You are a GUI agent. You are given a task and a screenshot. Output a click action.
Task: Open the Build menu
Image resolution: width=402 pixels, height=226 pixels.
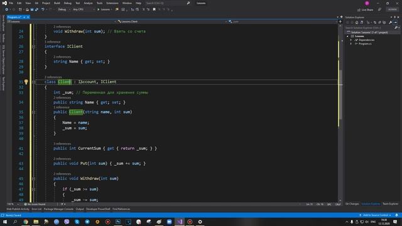(57, 3)
